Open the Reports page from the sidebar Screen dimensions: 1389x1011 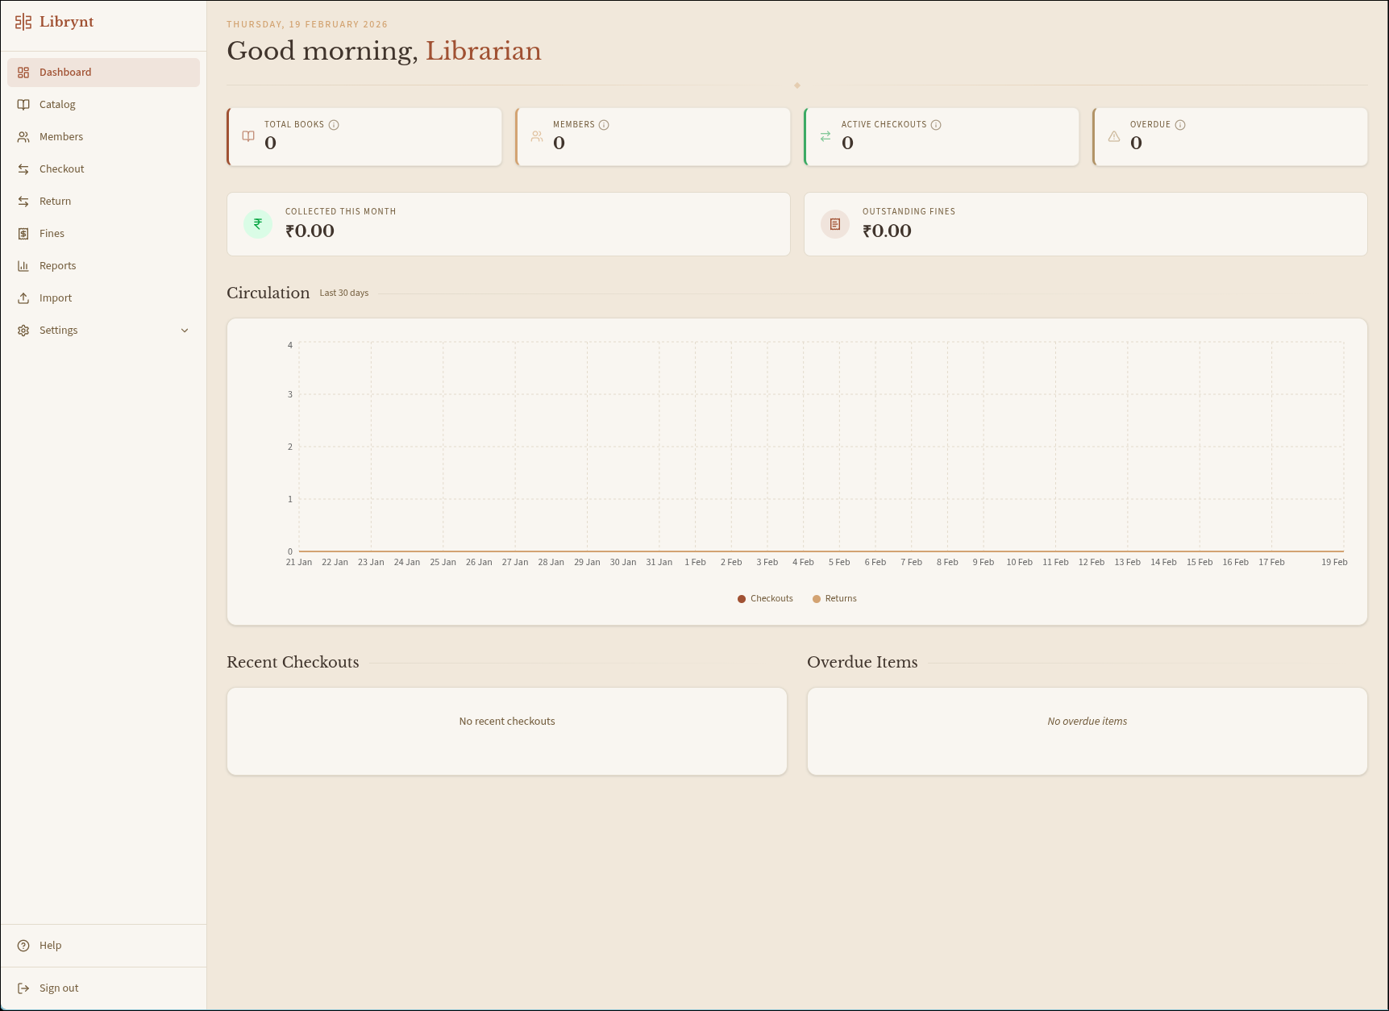point(57,265)
